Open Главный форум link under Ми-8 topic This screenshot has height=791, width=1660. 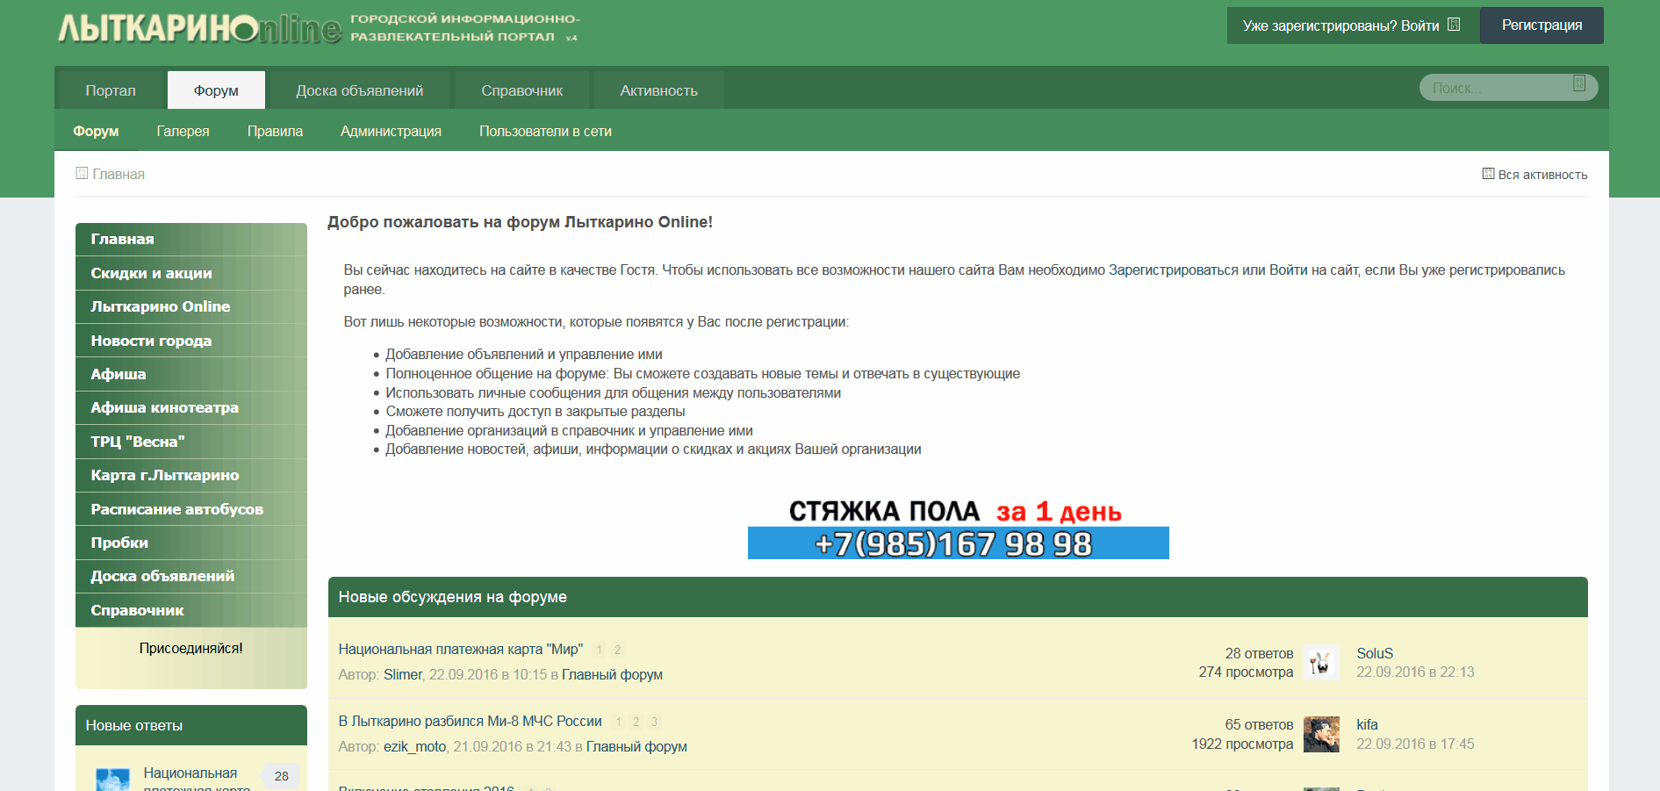[636, 746]
